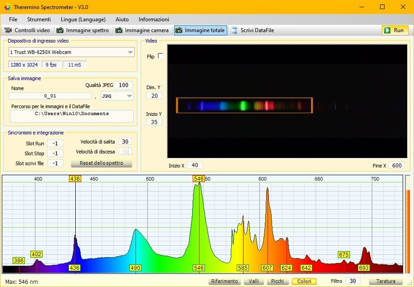The width and height of the screenshot is (414, 287).
Task: Click the Taratura calibration button
Action: [385, 281]
